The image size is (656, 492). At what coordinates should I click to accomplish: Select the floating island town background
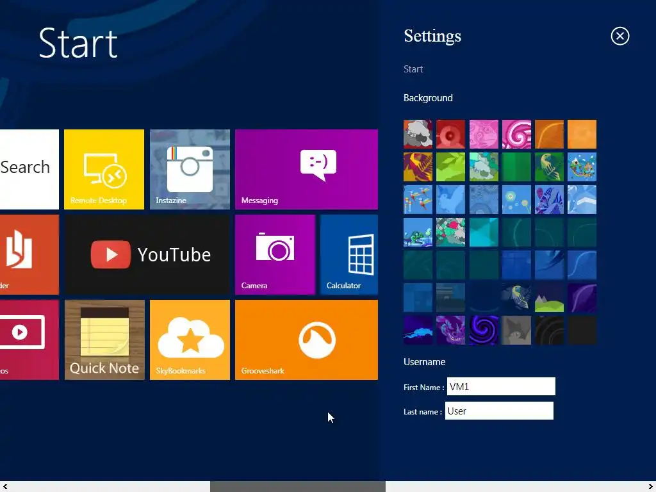tap(582, 167)
